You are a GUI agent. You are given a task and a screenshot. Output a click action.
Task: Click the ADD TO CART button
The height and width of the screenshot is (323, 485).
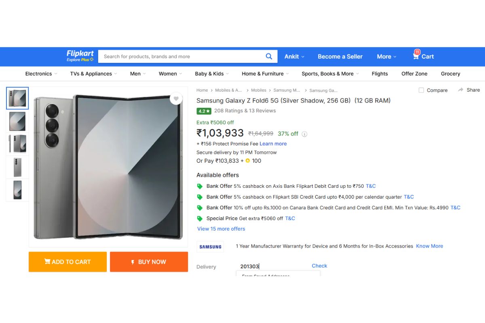(x=67, y=262)
